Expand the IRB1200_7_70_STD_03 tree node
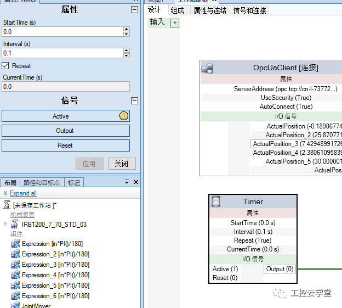This screenshot has width=342, height=308. [5, 224]
